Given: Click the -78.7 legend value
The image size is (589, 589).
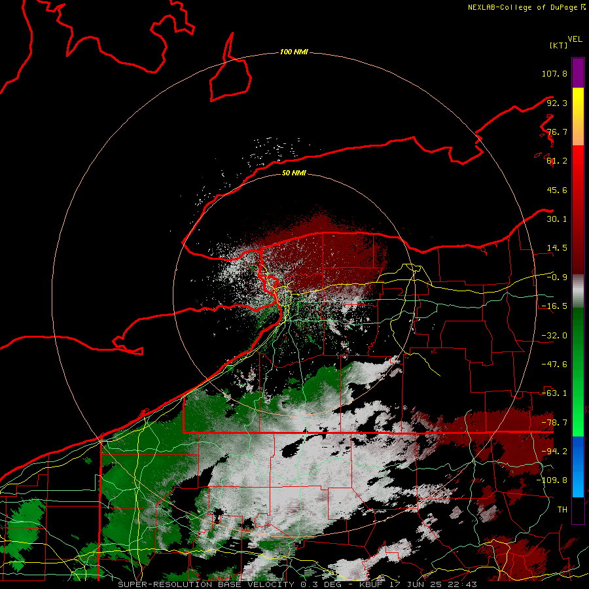Looking at the screenshot, I should point(554,423).
